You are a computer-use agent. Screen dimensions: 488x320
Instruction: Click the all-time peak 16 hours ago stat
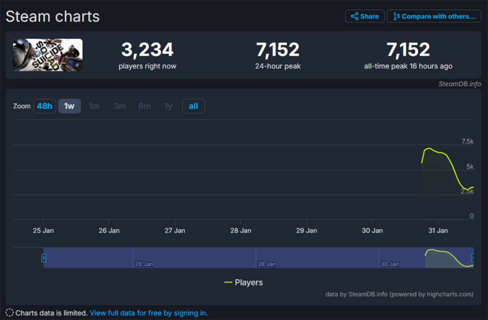pos(408,55)
